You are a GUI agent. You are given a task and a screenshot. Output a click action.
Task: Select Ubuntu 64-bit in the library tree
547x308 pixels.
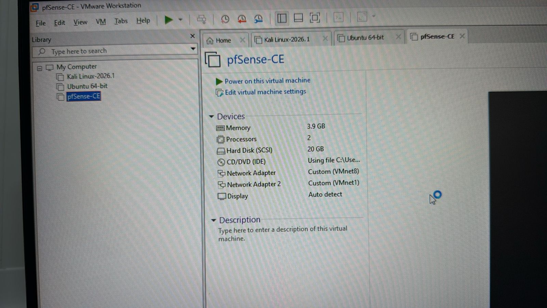point(87,86)
